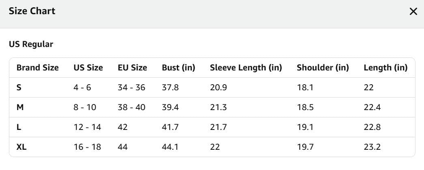
Task: Click the EU Size column header
Action: [x=132, y=68]
